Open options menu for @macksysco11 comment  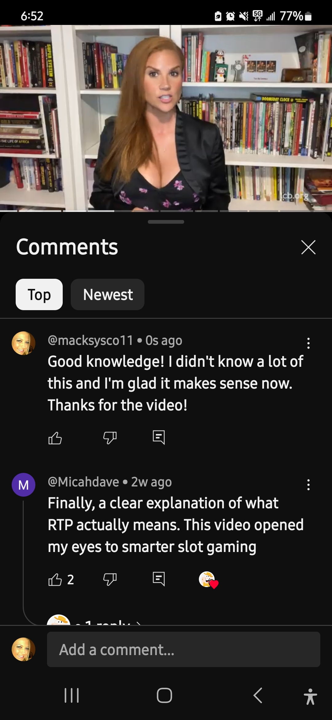click(308, 343)
